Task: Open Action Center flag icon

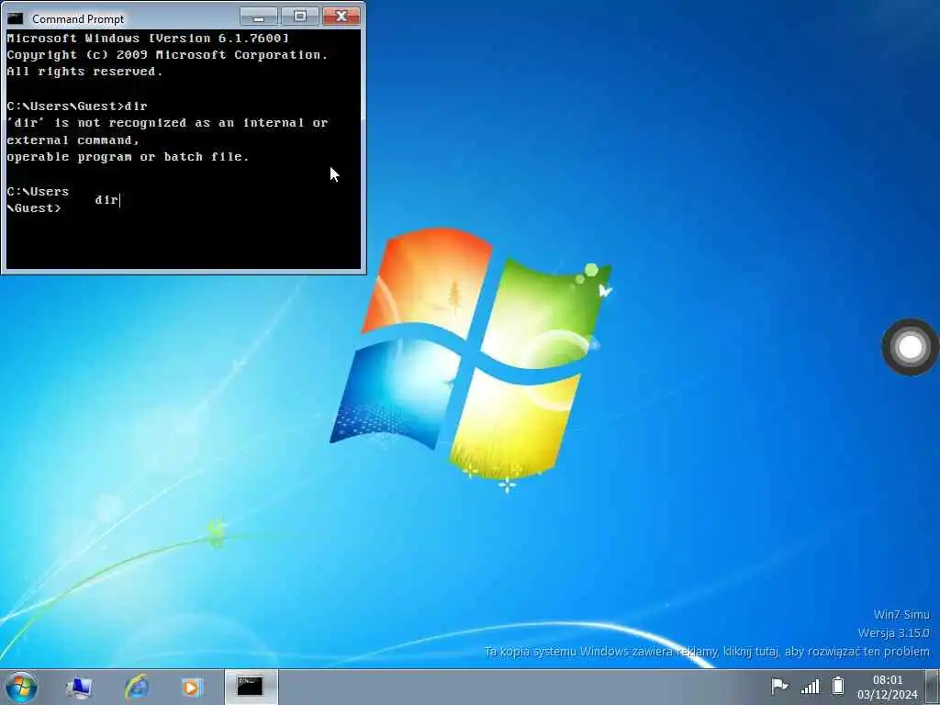Action: [779, 686]
